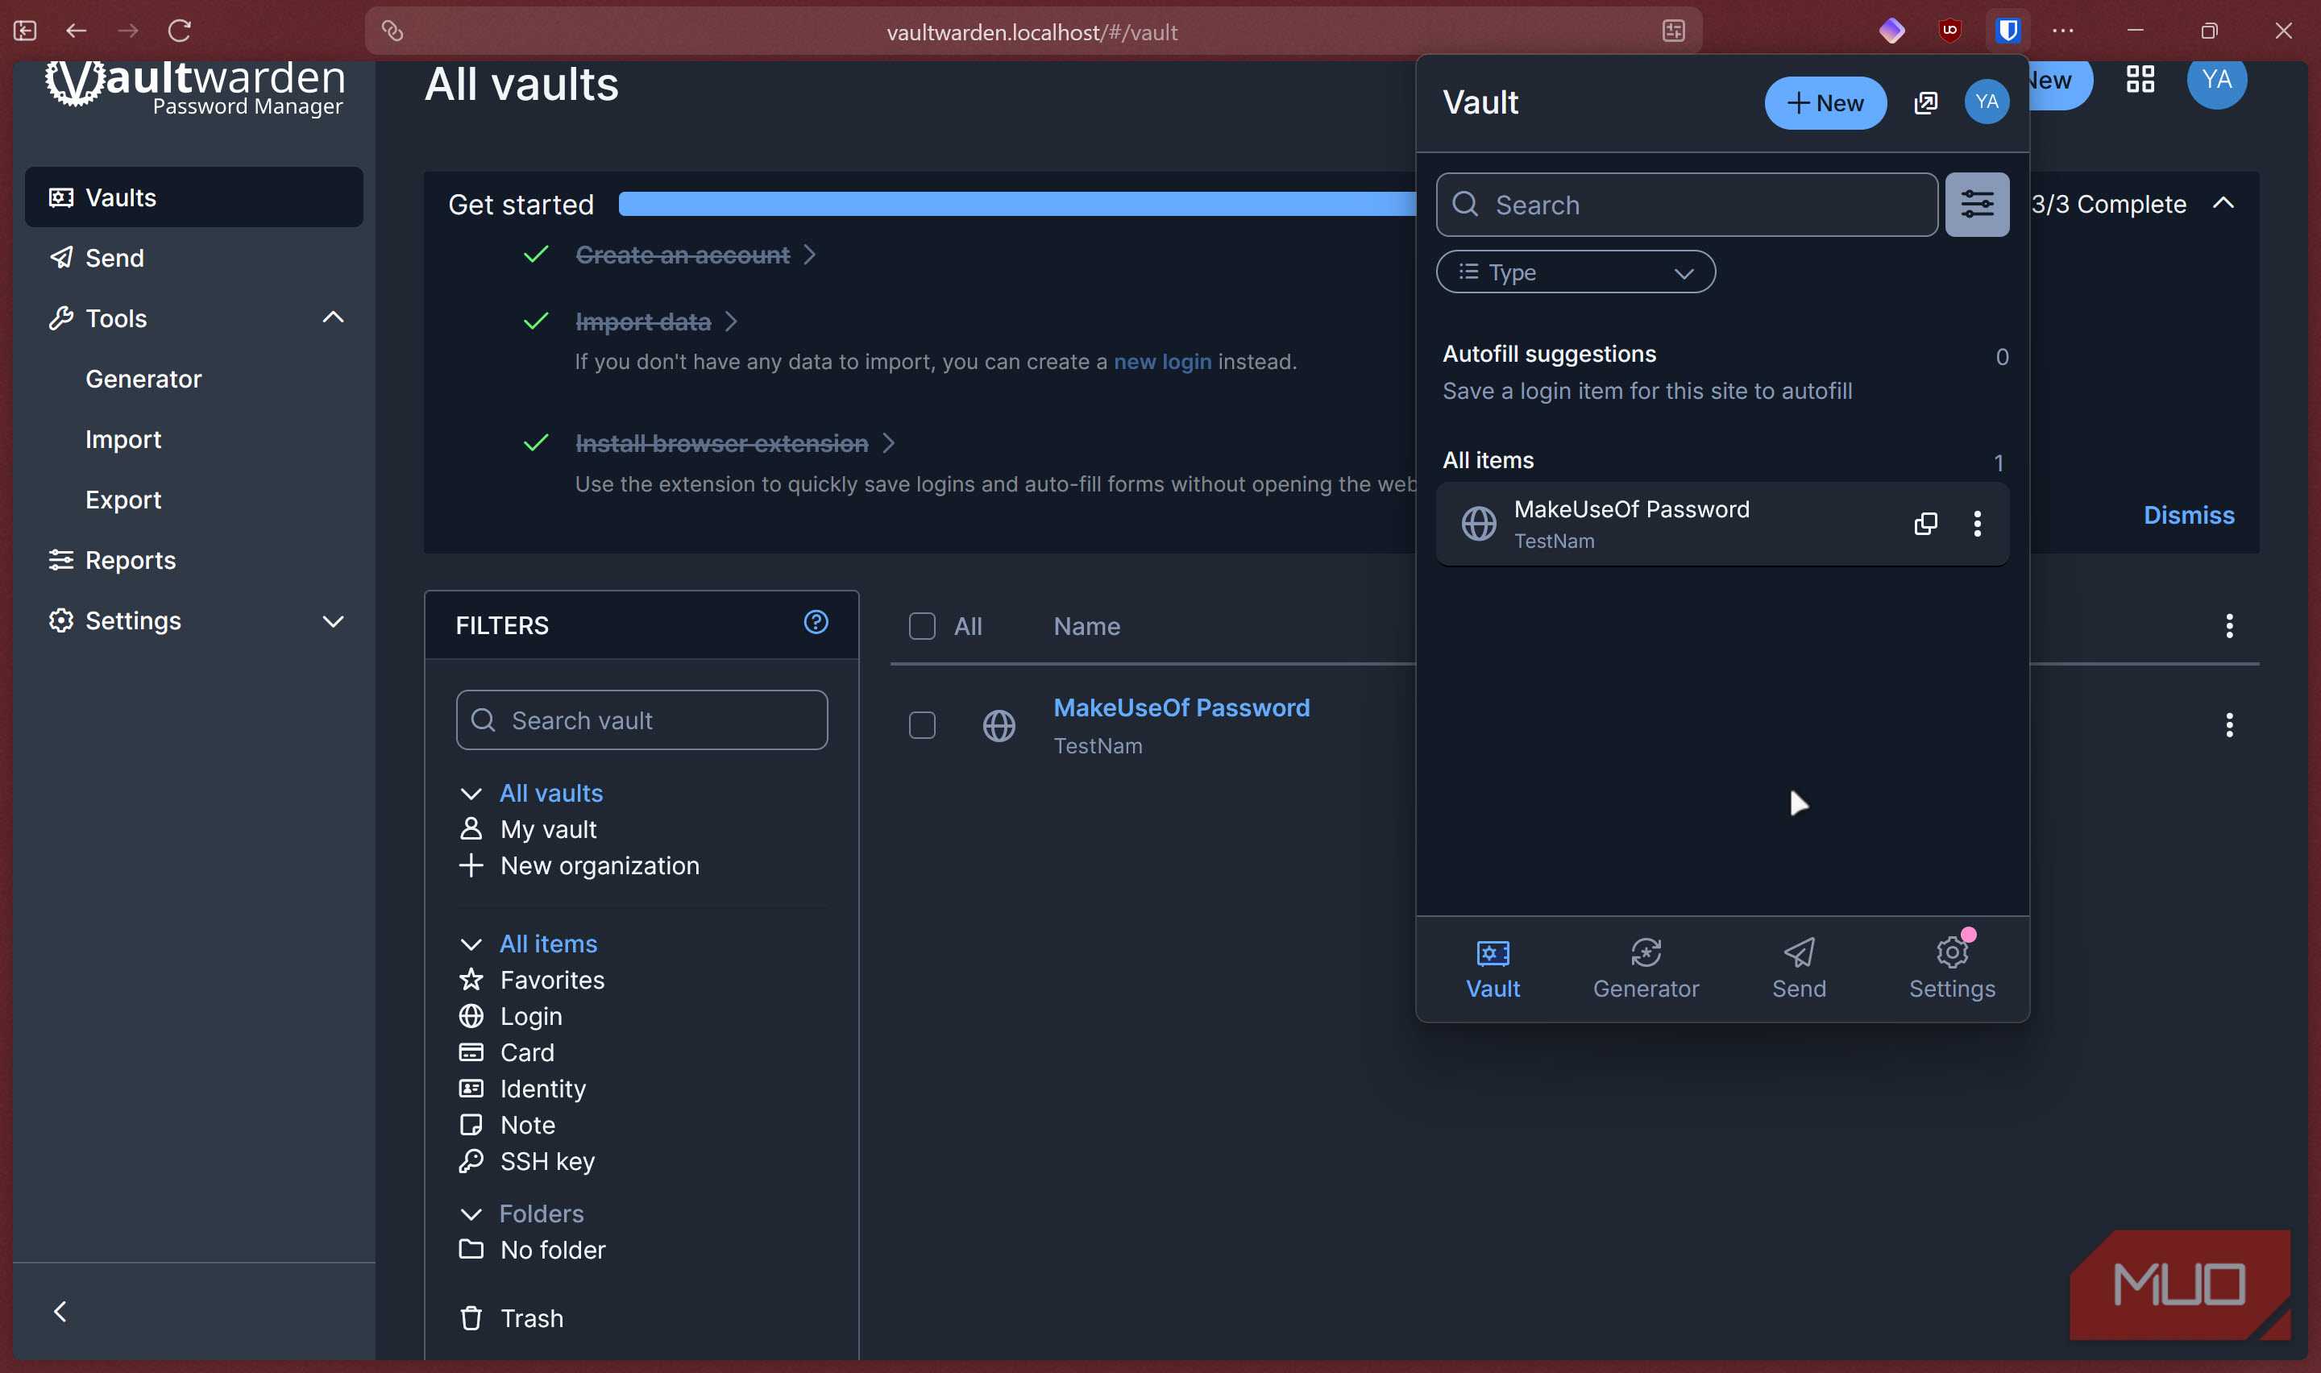Focus the Search vault field
2321x1373 pixels.
pos(641,720)
